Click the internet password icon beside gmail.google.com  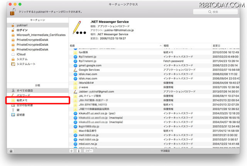[76, 65]
